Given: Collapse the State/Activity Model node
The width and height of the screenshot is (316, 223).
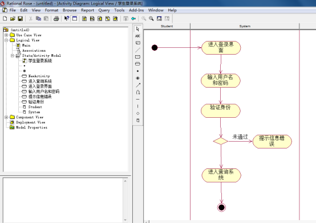Looking at the screenshot, I should click(x=13, y=56).
